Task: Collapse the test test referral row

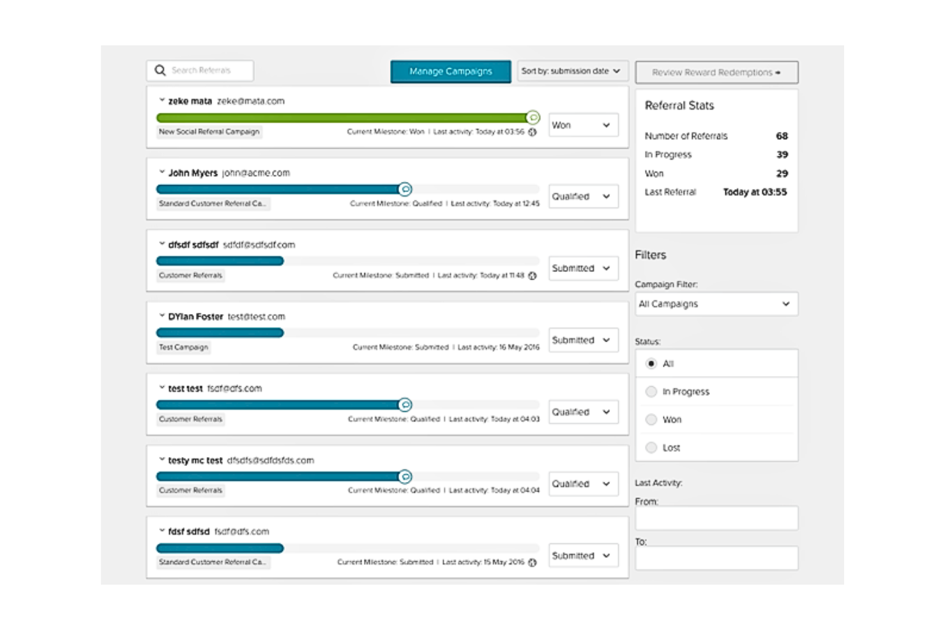Action: click(x=162, y=387)
